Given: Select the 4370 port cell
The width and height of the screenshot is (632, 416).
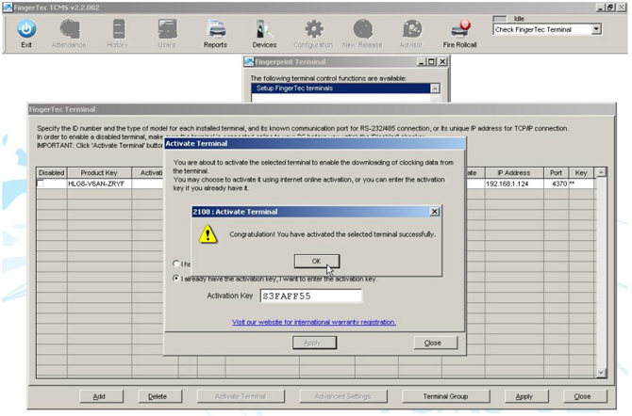Looking at the screenshot, I should pos(557,184).
